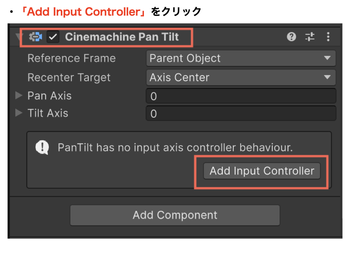Click the Pan Axis value field
Screen dimensions: 350x262
point(241,96)
